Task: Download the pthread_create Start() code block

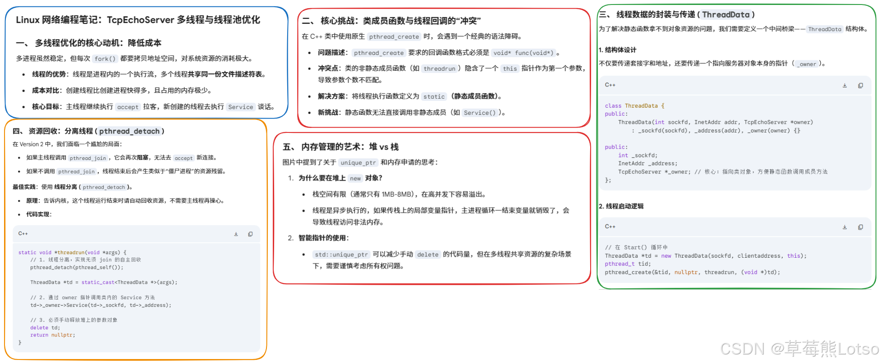Action: (x=844, y=227)
